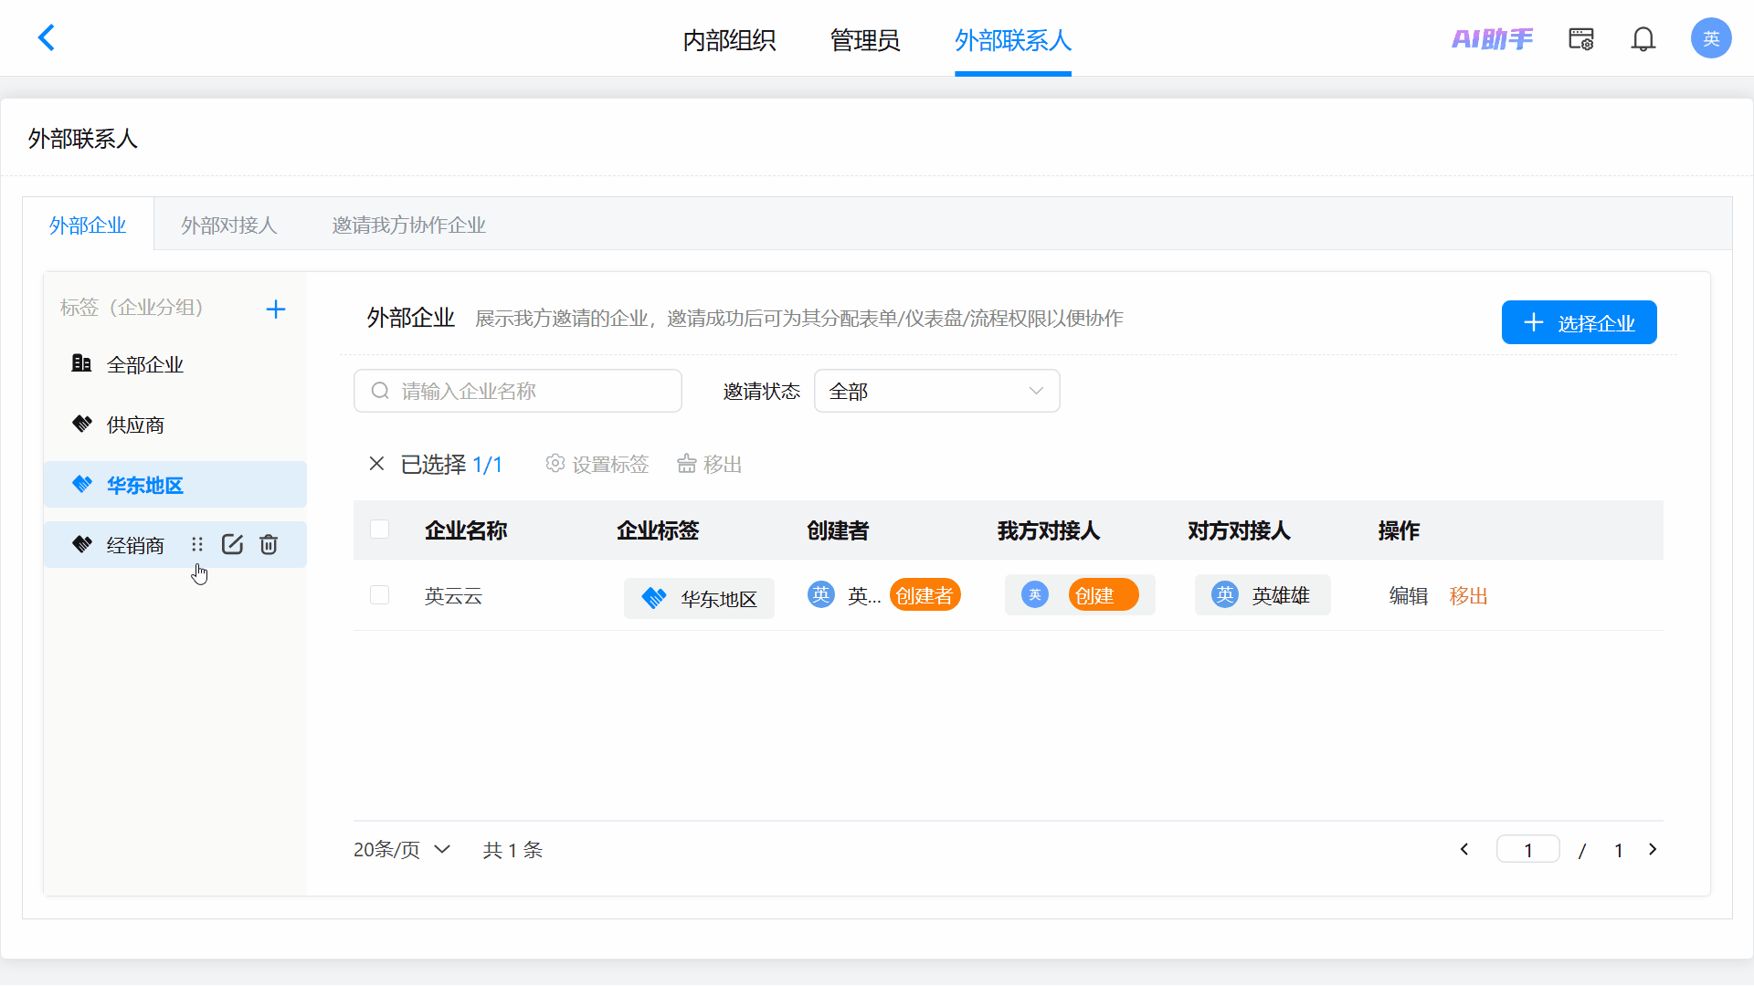Open notifications bell
This screenshot has height=986, width=1754.
pos(1643,39)
